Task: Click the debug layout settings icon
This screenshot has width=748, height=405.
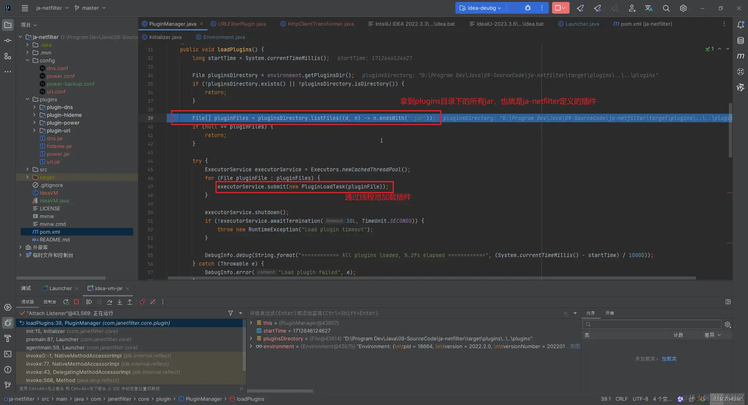Action: click(728, 302)
